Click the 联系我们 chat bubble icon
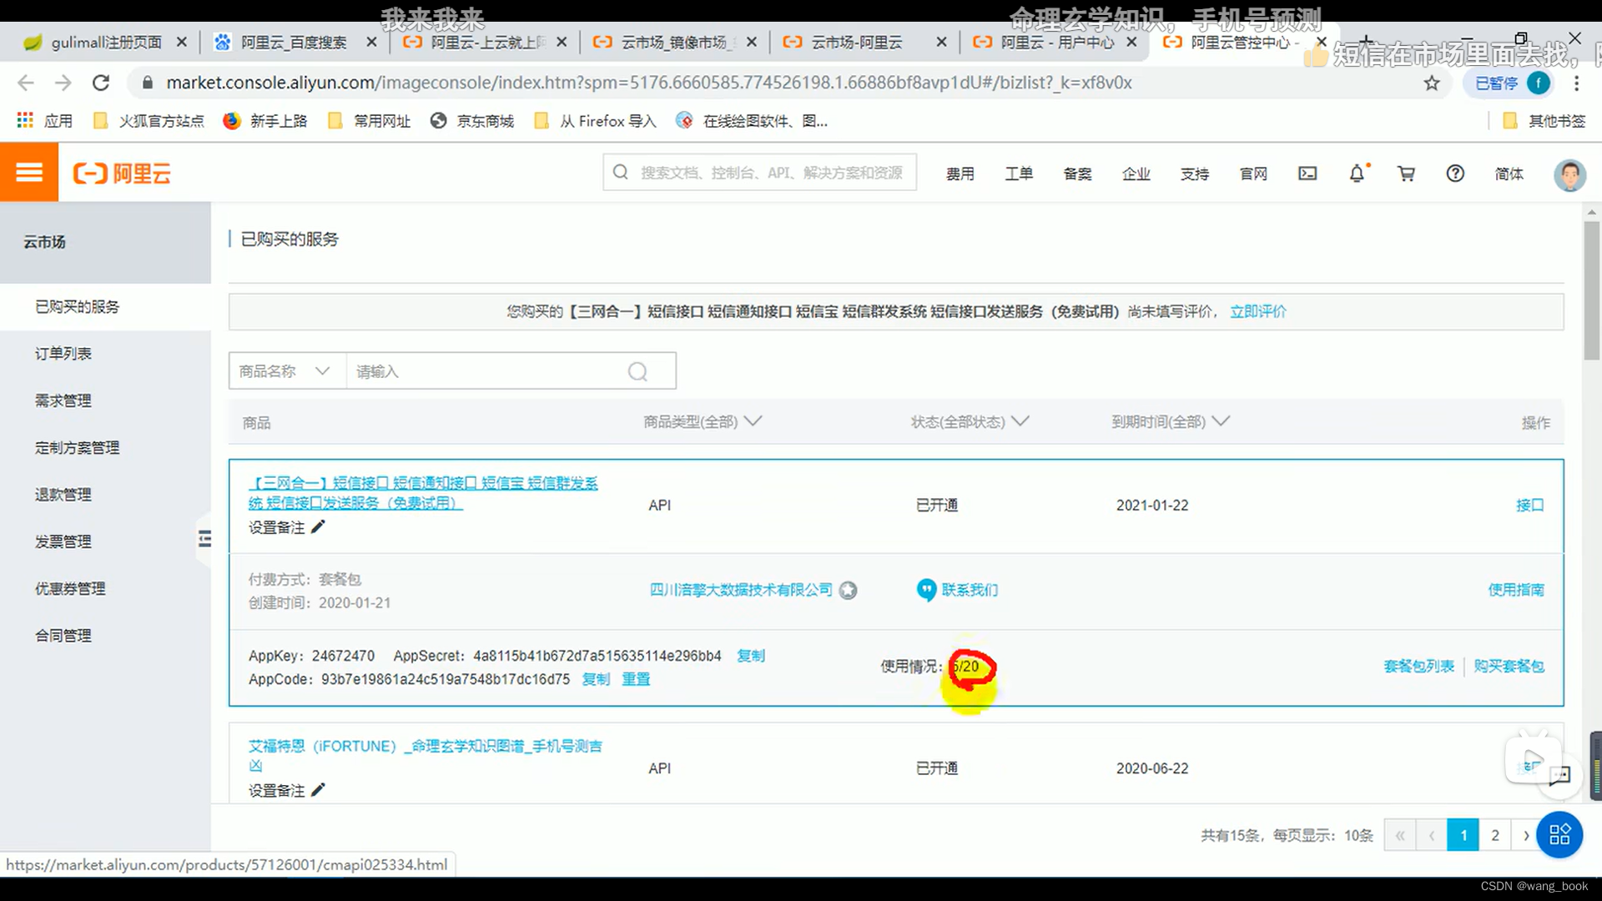The height and width of the screenshot is (901, 1602). [x=926, y=590]
